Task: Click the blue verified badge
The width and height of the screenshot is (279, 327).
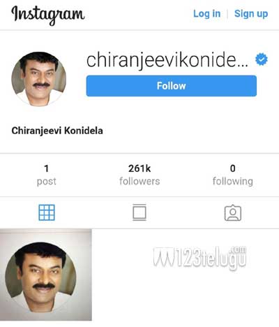Action: click(262, 59)
